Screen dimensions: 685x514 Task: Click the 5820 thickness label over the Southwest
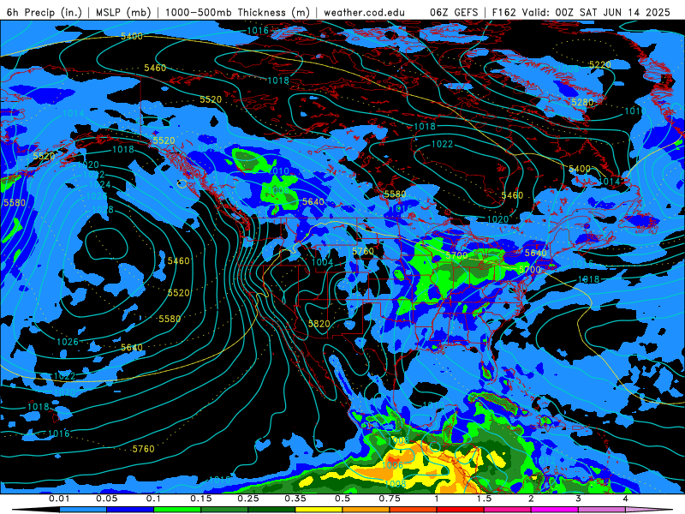tap(319, 324)
